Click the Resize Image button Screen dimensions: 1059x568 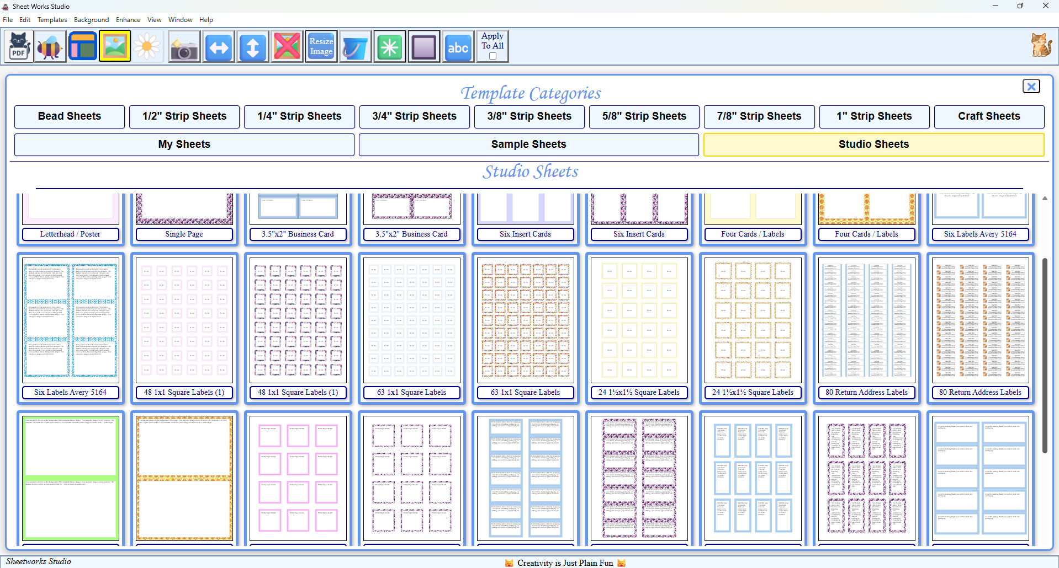point(321,46)
